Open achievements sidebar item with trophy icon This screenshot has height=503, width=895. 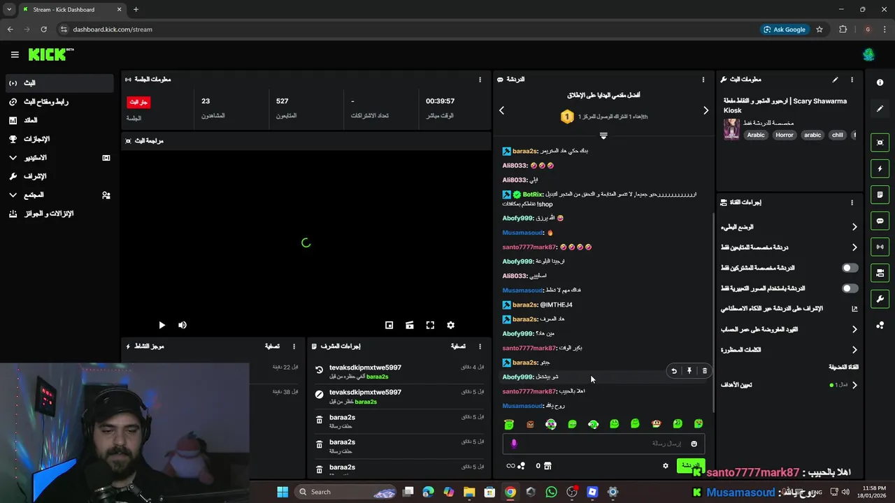point(58,139)
